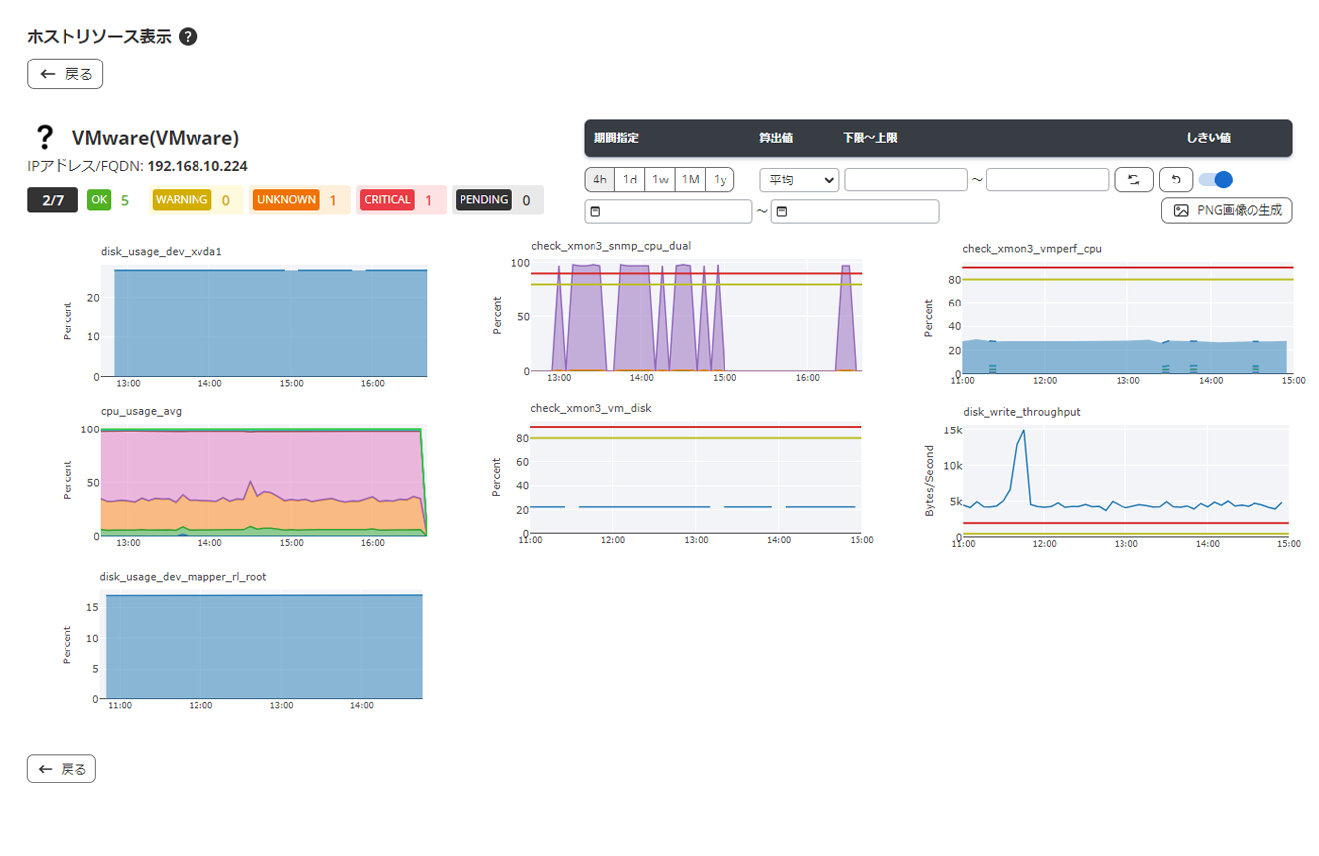The image size is (1319, 856).
Task: Filter by the UNKNOWN badge
Action: click(x=286, y=200)
